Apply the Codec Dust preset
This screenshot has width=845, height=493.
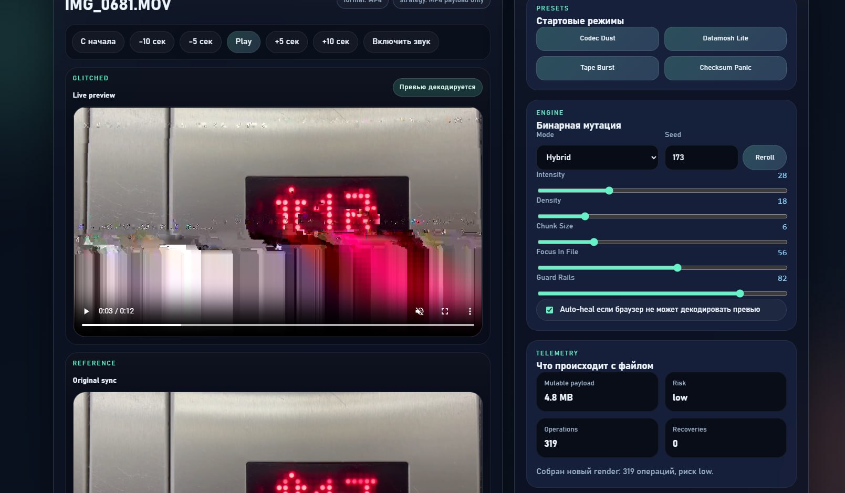coord(598,38)
